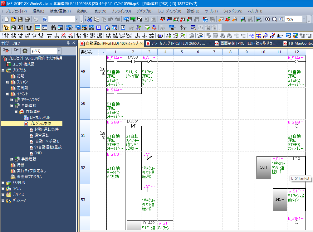The width and height of the screenshot is (313, 232).
Task: Draw horizontal line with F9 icon
Action: click(x=50, y=36)
